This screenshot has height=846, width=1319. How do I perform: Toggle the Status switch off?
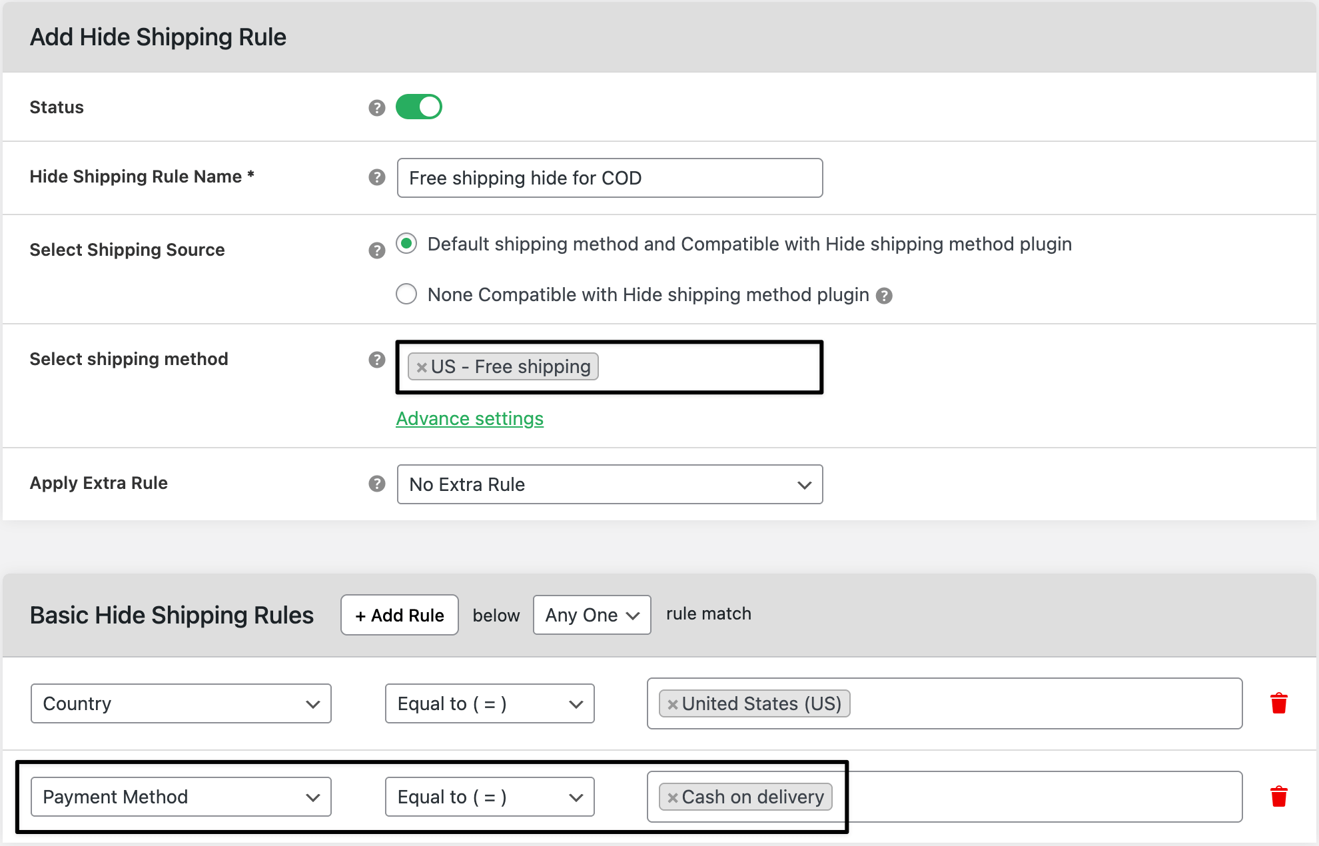418,107
